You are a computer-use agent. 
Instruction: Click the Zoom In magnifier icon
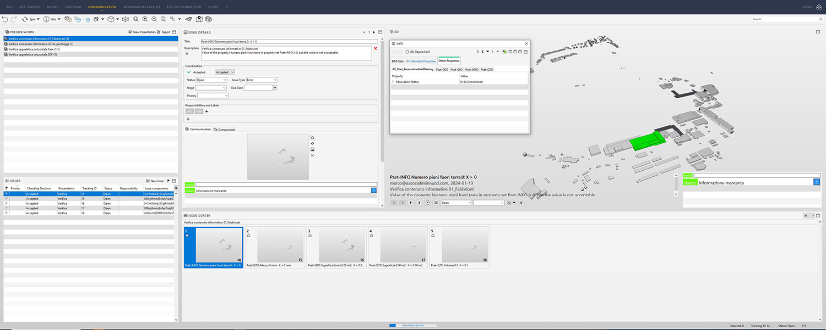pyautogui.click(x=145, y=19)
